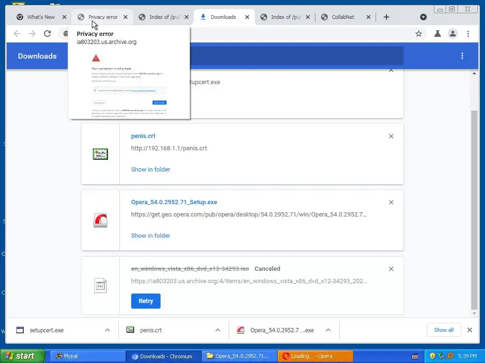Open the profile avatar menu
This screenshot has width=485, height=363.
453,34
